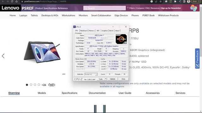Open the Laptops navigation menu
Viewport: 202px width, 113px height.
coord(23,15)
